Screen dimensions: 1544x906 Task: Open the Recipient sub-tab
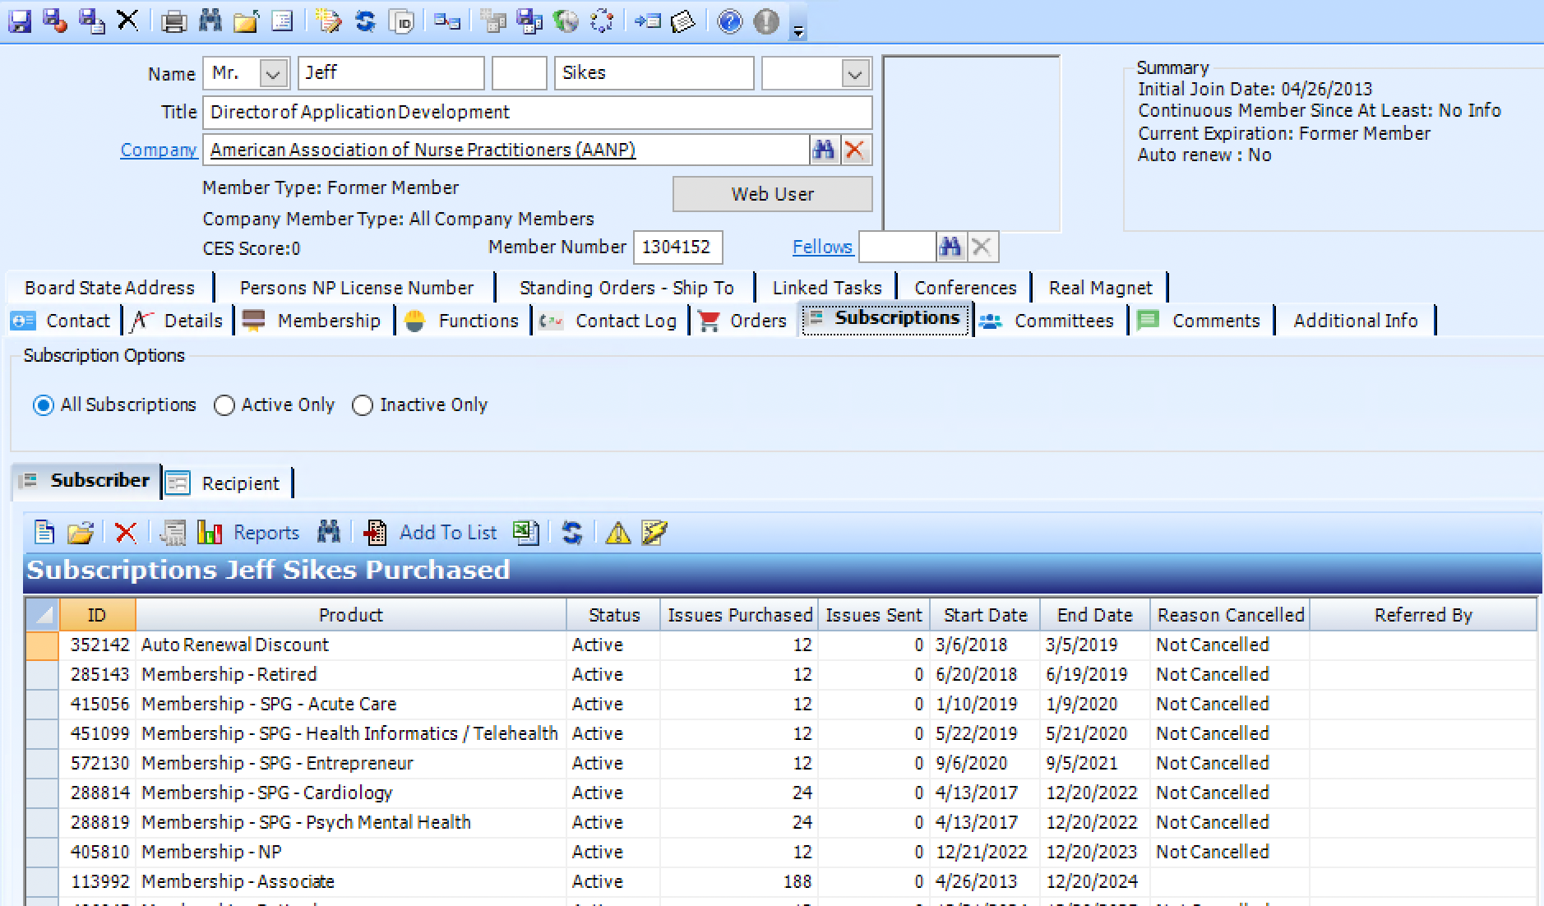click(240, 483)
